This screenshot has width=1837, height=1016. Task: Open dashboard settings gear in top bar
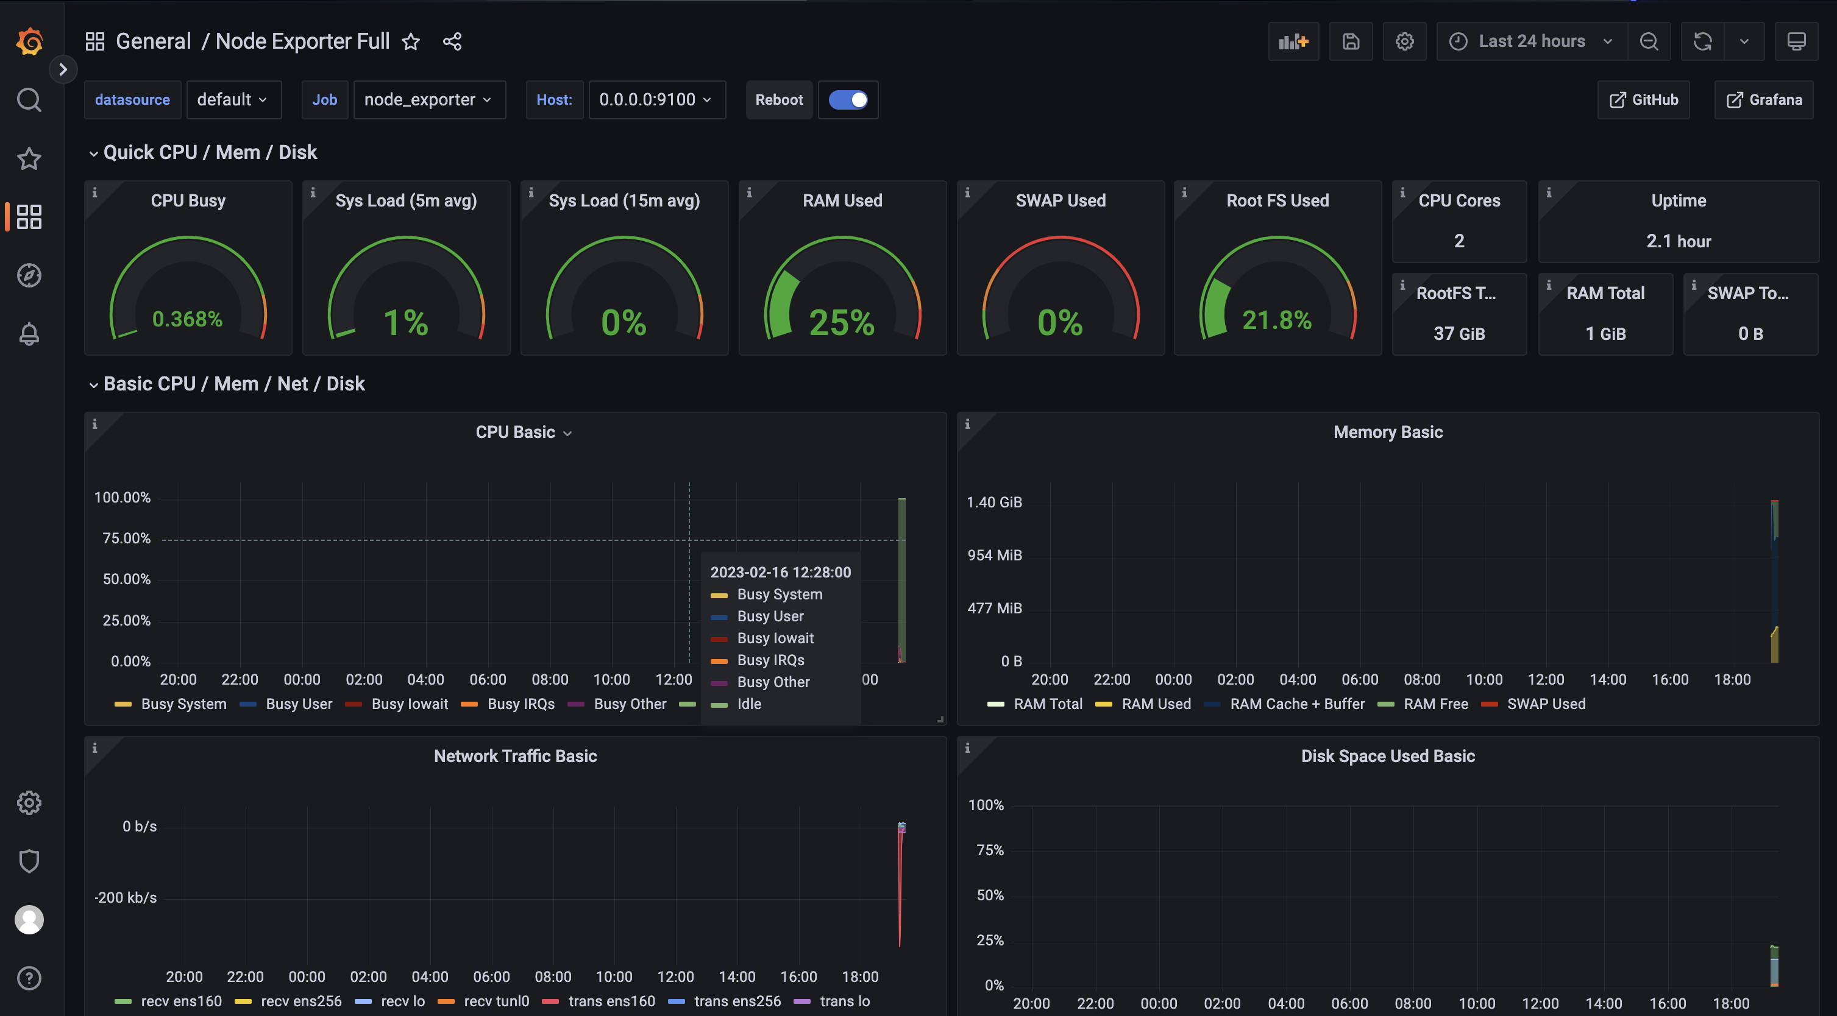pyautogui.click(x=1404, y=41)
